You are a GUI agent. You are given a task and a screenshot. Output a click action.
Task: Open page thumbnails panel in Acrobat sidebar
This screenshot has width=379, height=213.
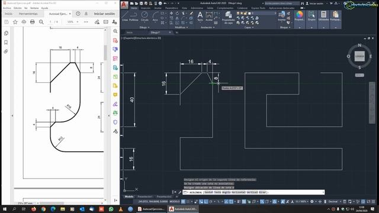coord(6,33)
